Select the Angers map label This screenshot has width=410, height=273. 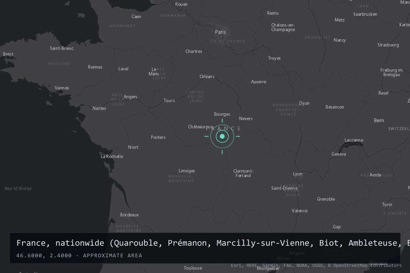point(131,97)
